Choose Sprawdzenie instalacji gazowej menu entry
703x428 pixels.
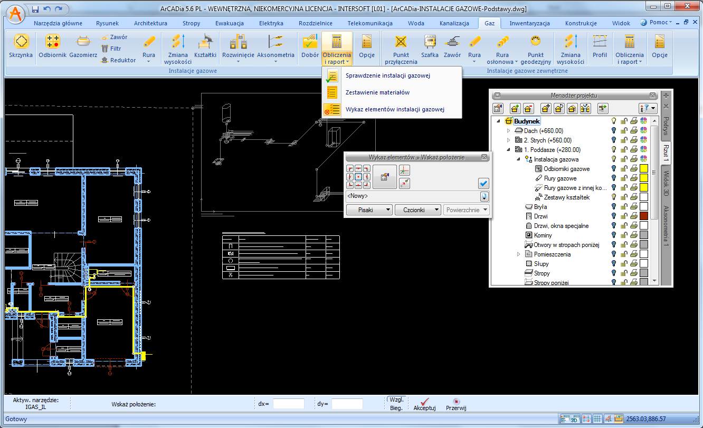(388, 75)
